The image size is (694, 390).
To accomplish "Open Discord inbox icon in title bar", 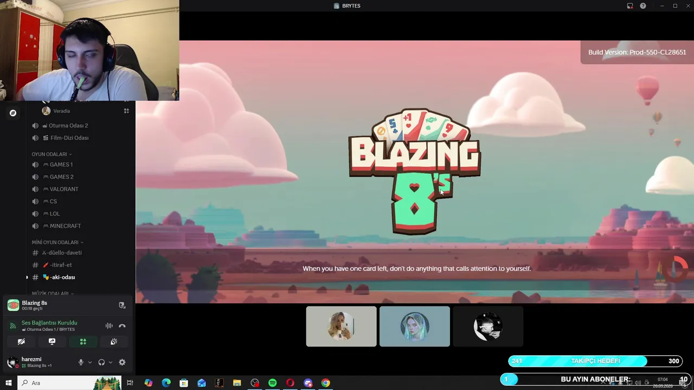I will (x=630, y=6).
